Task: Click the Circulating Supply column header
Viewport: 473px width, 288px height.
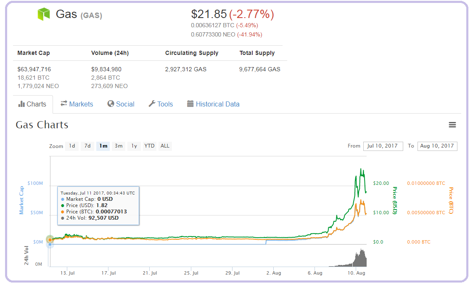Action: pos(192,53)
